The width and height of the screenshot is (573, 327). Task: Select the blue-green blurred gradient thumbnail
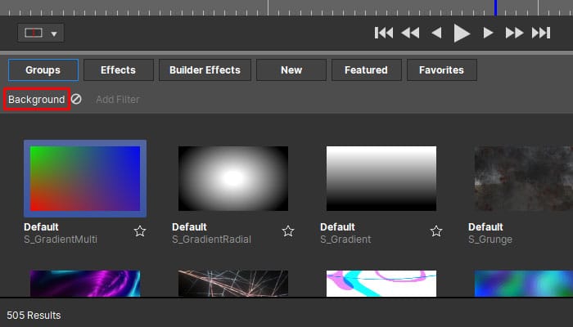coord(524,284)
